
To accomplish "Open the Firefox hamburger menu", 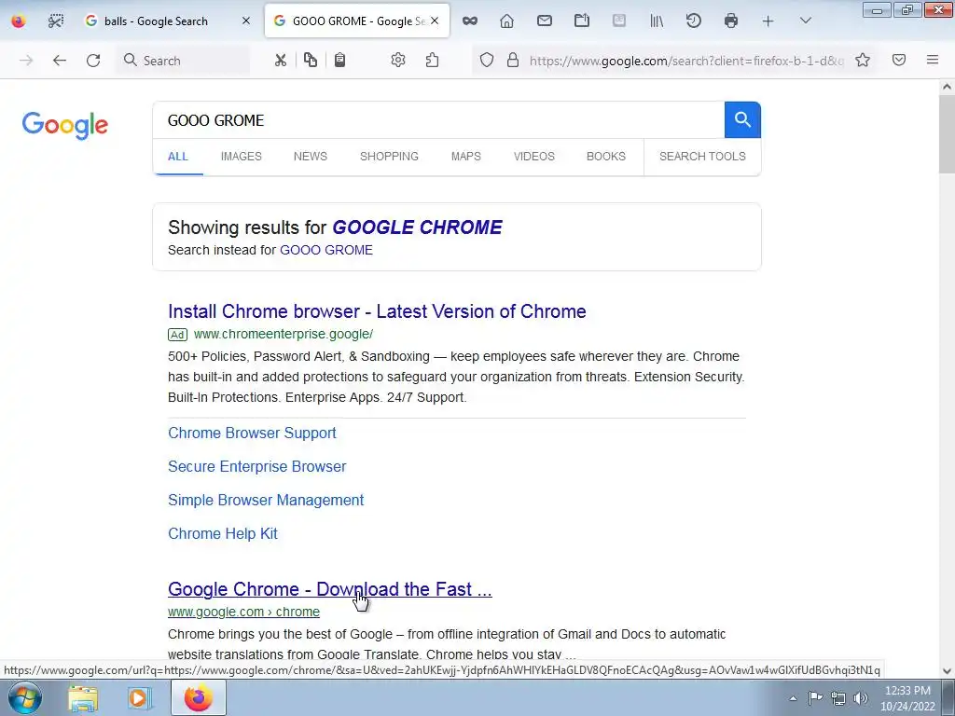I will tap(933, 61).
